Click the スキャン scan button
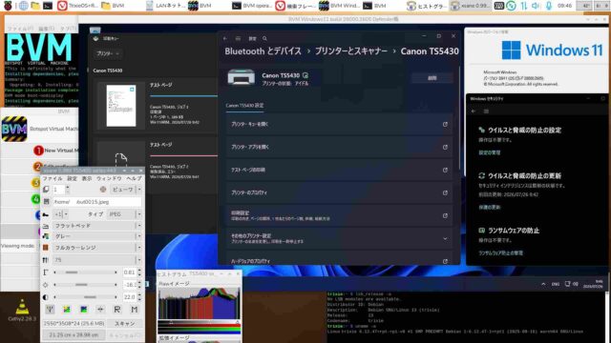Viewport: 611px width, 343px height. [125, 324]
